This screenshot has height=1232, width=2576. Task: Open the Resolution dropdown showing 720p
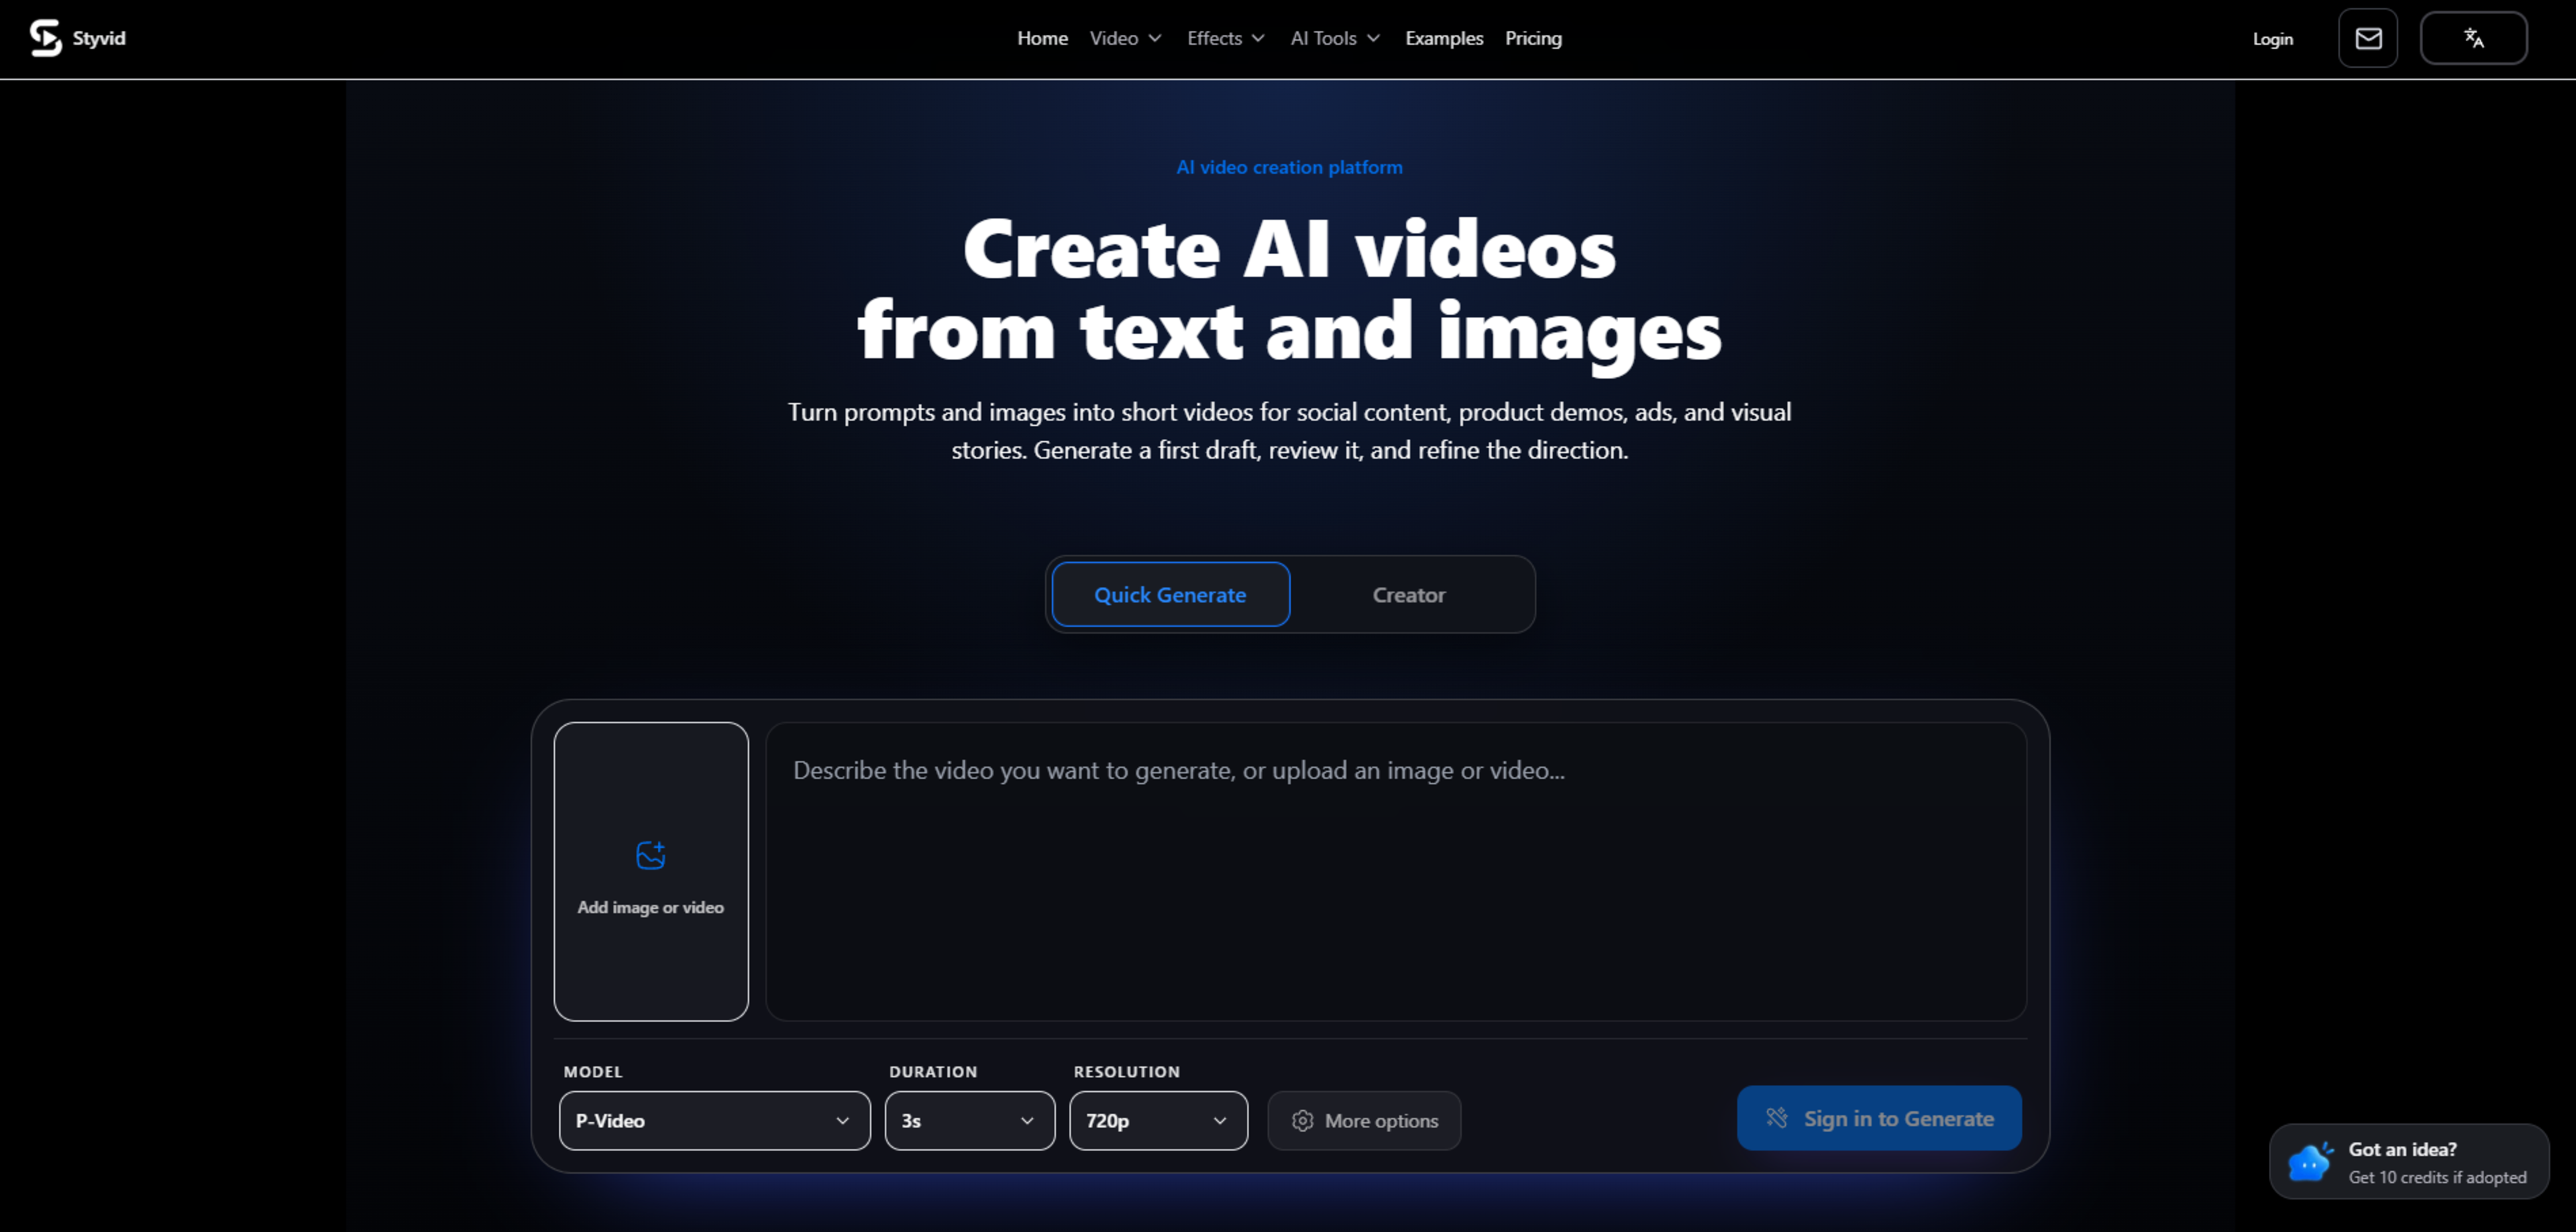(x=1158, y=1121)
